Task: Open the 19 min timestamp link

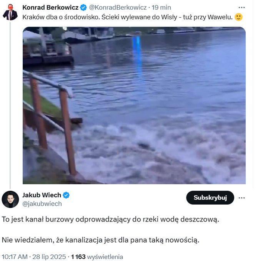Action: pyautogui.click(x=161, y=8)
